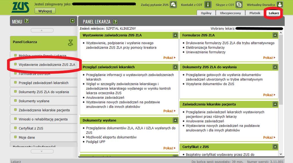Switch to the Ogólny tab
Screen dimensions: 293x163
tap(206, 13)
